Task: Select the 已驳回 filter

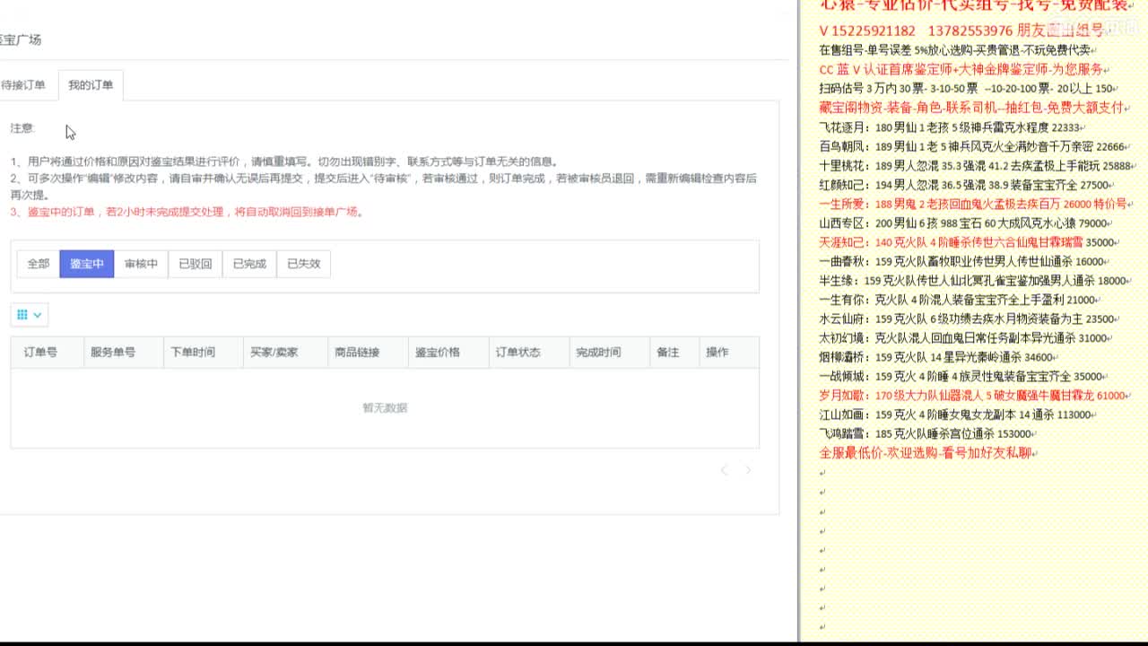Action: [x=195, y=263]
